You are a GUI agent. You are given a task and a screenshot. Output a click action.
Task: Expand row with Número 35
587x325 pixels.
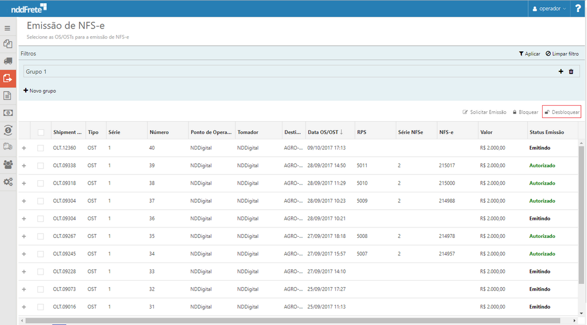click(24, 236)
